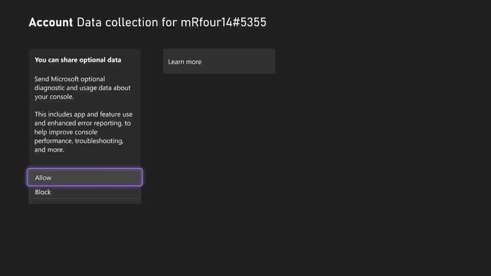This screenshot has width=491, height=276.
Task: Click the "You can share optional data" heading
Action: pyautogui.click(x=78, y=60)
